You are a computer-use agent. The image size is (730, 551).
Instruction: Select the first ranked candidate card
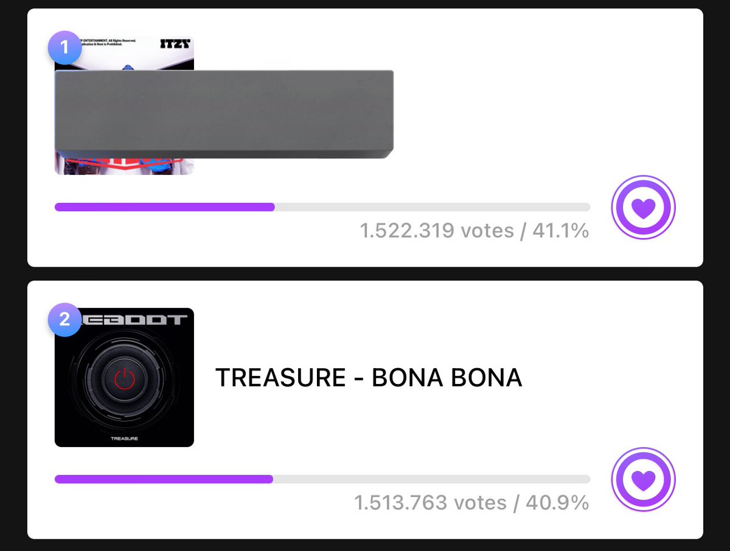coord(365,137)
